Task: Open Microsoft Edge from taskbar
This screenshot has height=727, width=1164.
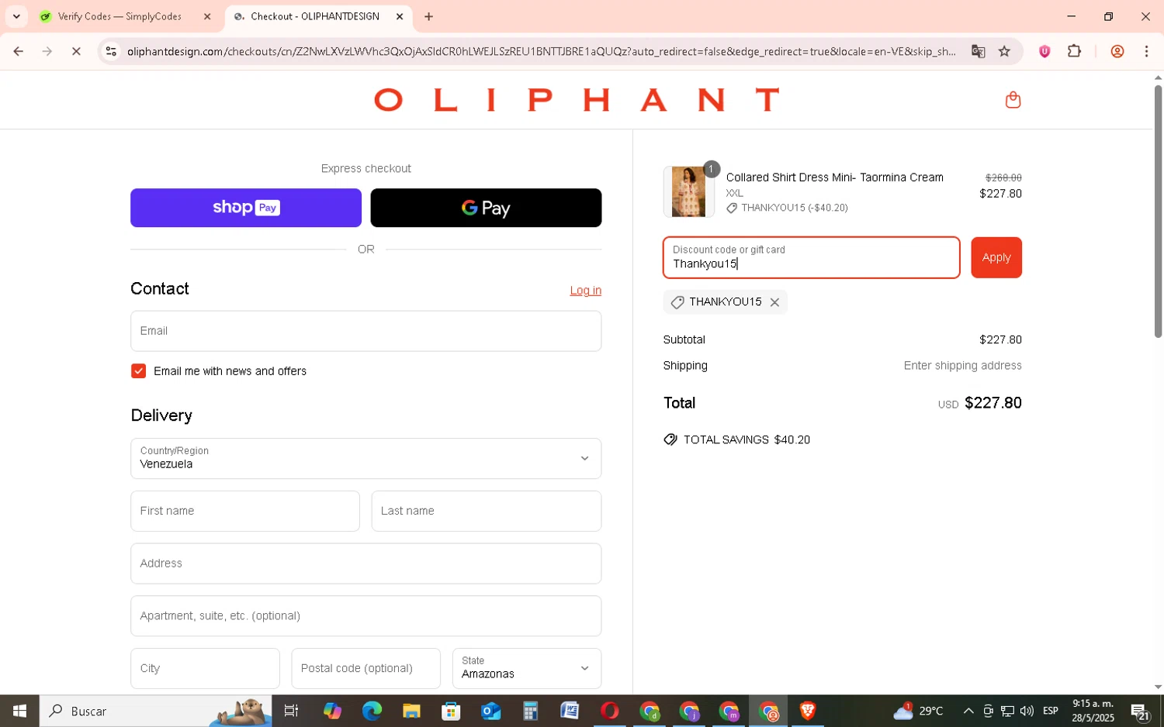Action: pos(372,711)
